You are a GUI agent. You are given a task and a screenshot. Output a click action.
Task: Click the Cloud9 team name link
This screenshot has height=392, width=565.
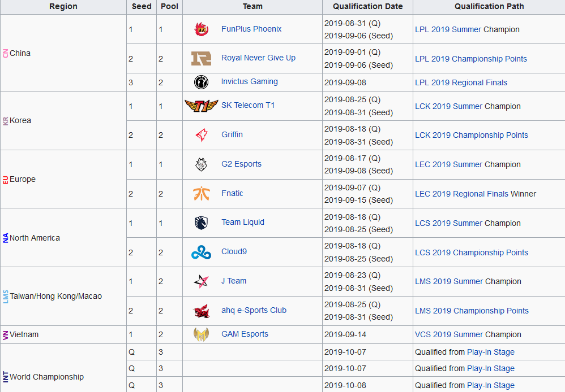coord(234,252)
